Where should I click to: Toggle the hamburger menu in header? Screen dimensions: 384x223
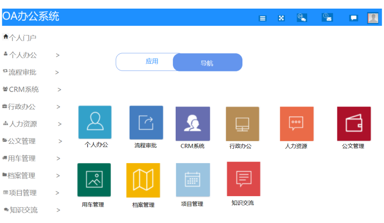pyautogui.click(x=263, y=18)
